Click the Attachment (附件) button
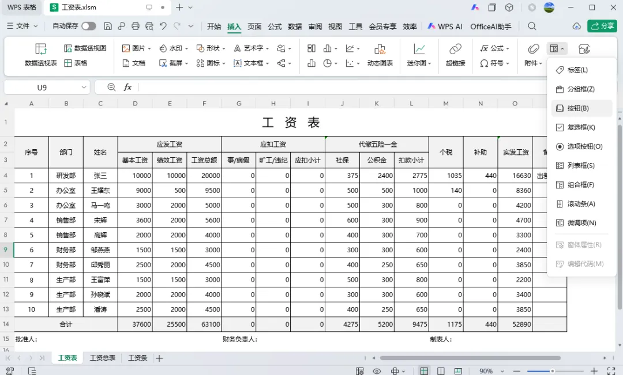623x375 pixels. coord(533,55)
